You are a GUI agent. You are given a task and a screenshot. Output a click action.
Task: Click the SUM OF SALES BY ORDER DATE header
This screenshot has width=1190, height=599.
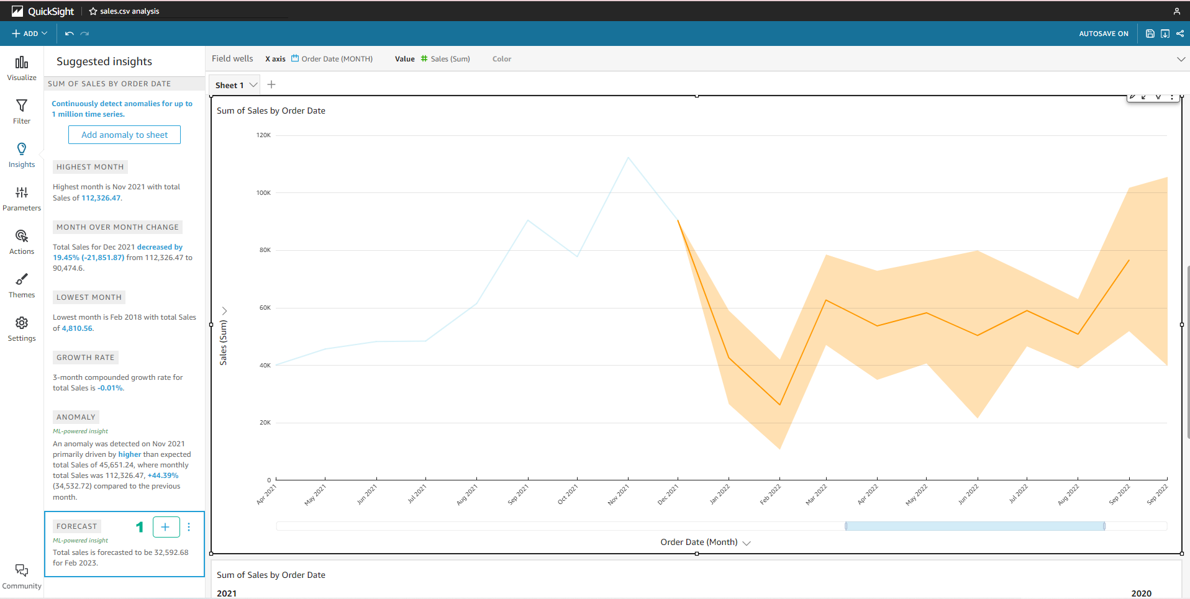pyautogui.click(x=109, y=84)
